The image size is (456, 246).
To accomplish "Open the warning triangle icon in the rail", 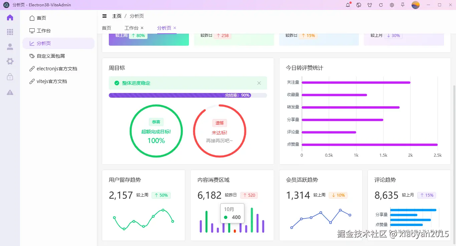I will click(x=10, y=92).
